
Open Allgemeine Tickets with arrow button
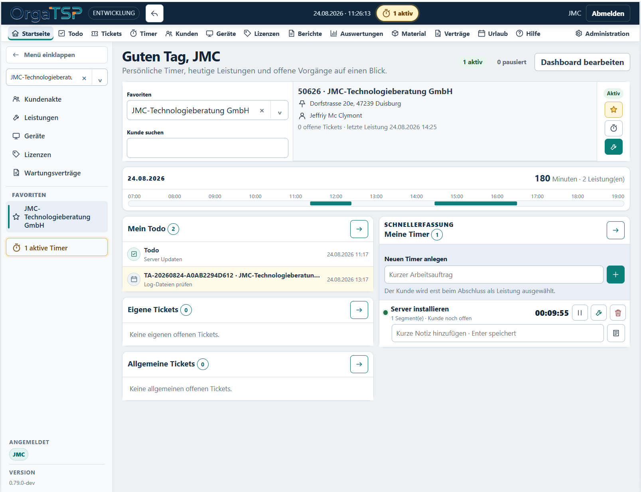tap(359, 364)
